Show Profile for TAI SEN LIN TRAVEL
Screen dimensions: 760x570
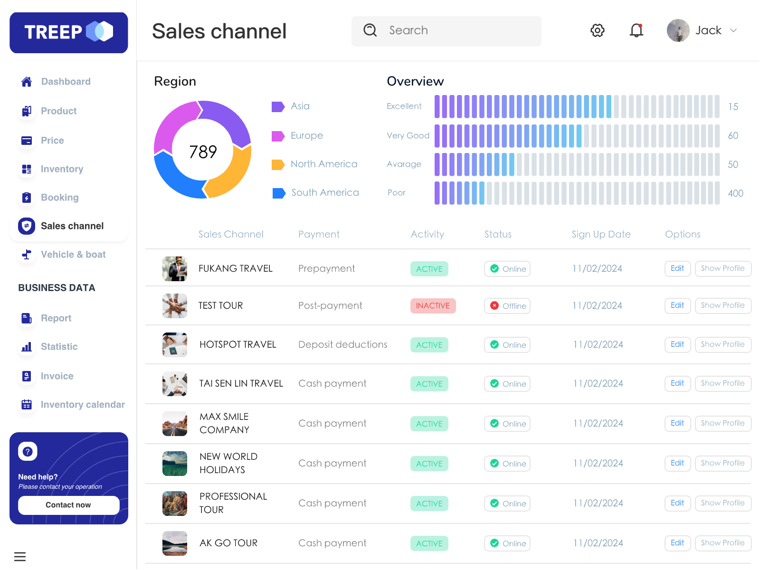point(723,383)
